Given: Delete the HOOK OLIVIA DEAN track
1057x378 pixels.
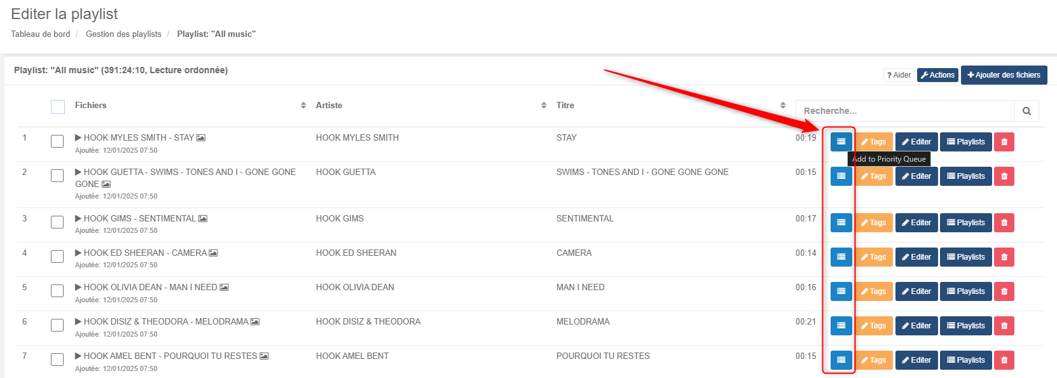Looking at the screenshot, I should pos(1004,291).
